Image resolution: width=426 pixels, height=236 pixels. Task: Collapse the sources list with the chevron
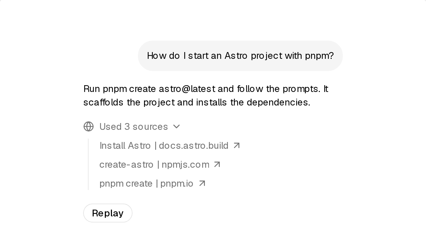pos(176,126)
